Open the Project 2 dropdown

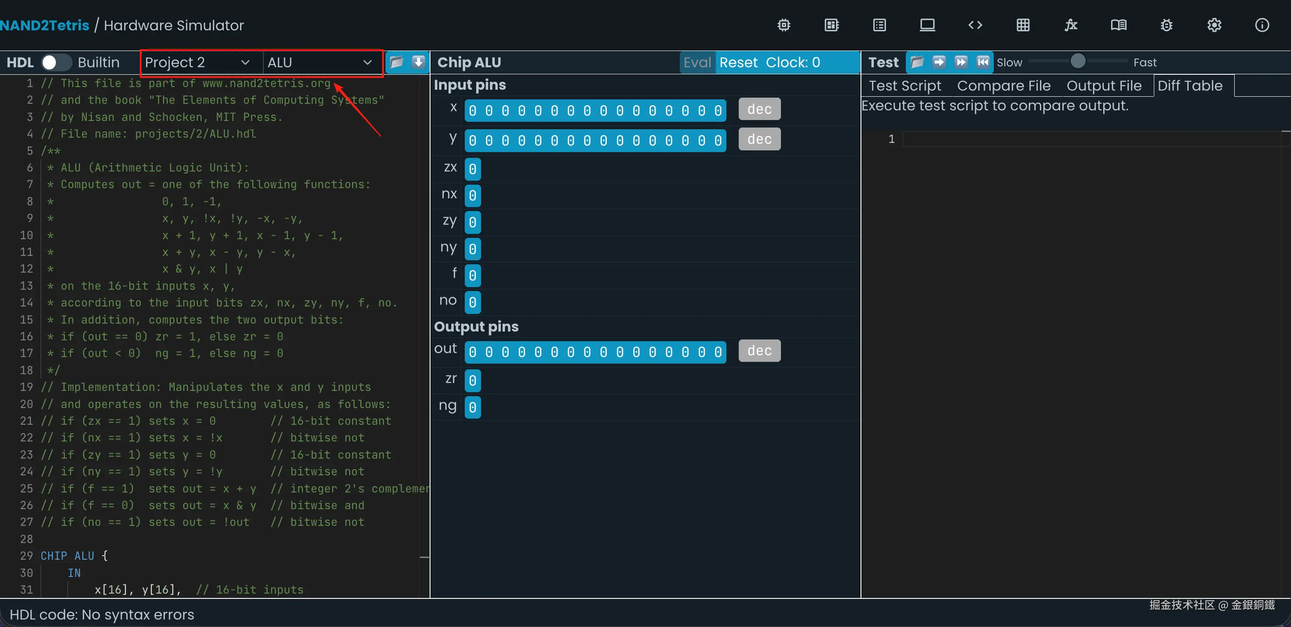pos(197,62)
